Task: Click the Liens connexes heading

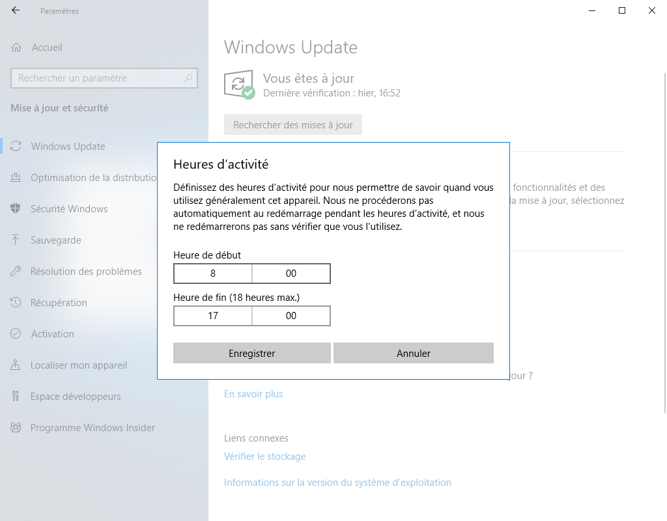Action: [x=256, y=438]
